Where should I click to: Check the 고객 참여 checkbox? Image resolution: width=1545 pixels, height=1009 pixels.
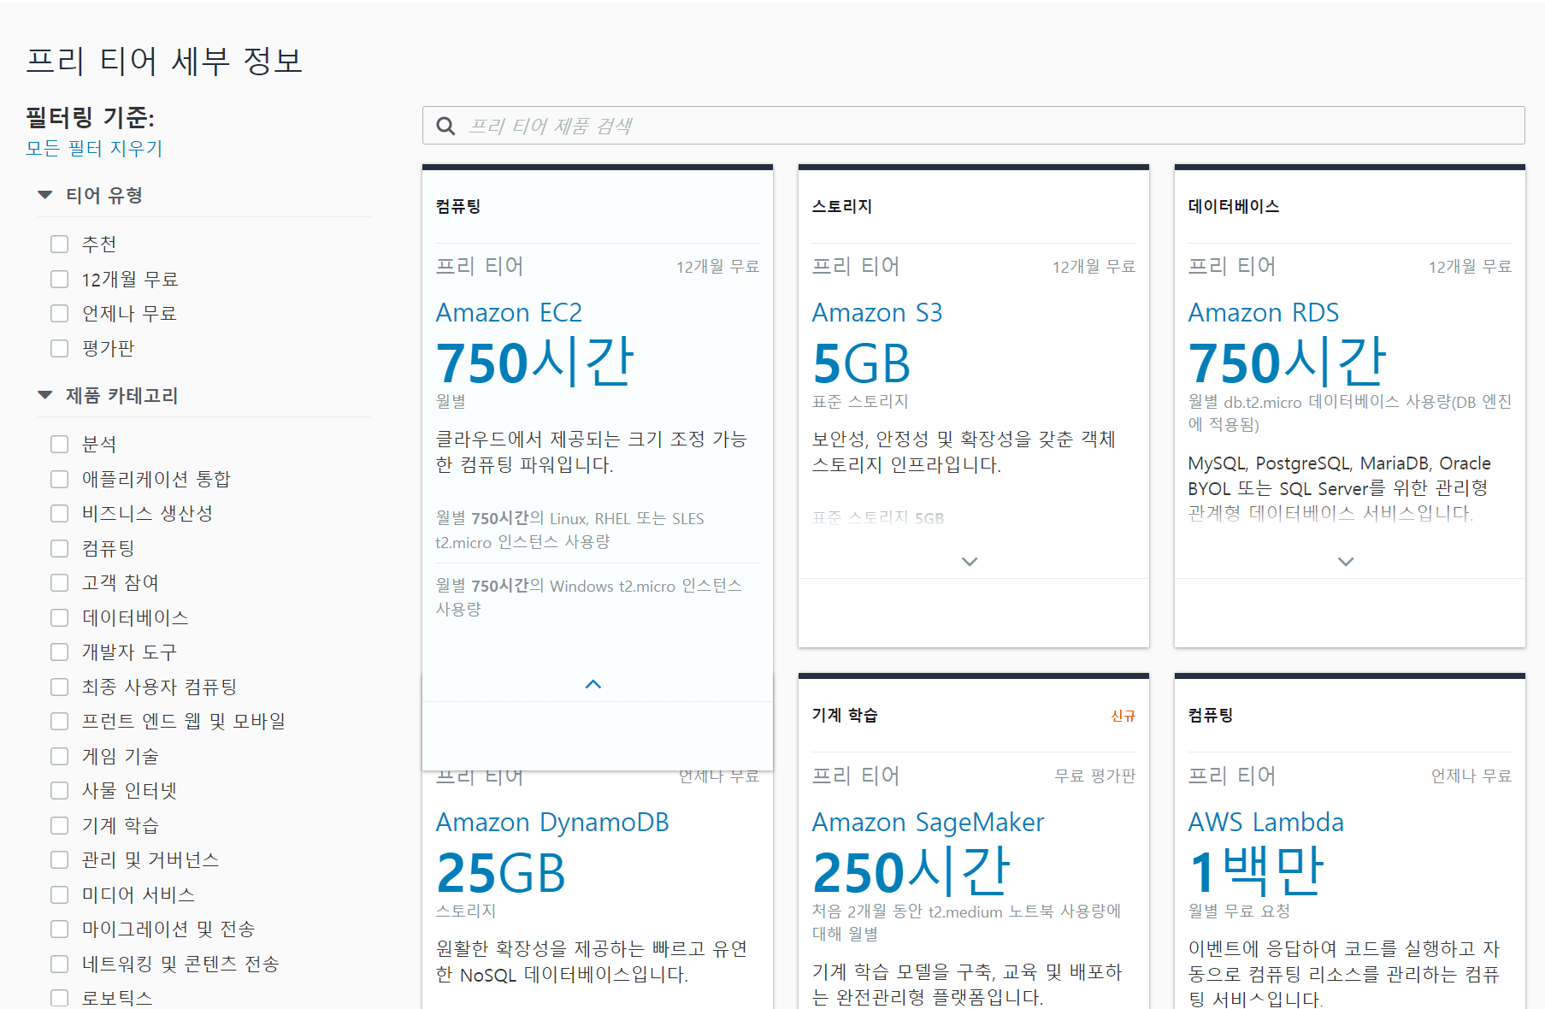[x=59, y=582]
